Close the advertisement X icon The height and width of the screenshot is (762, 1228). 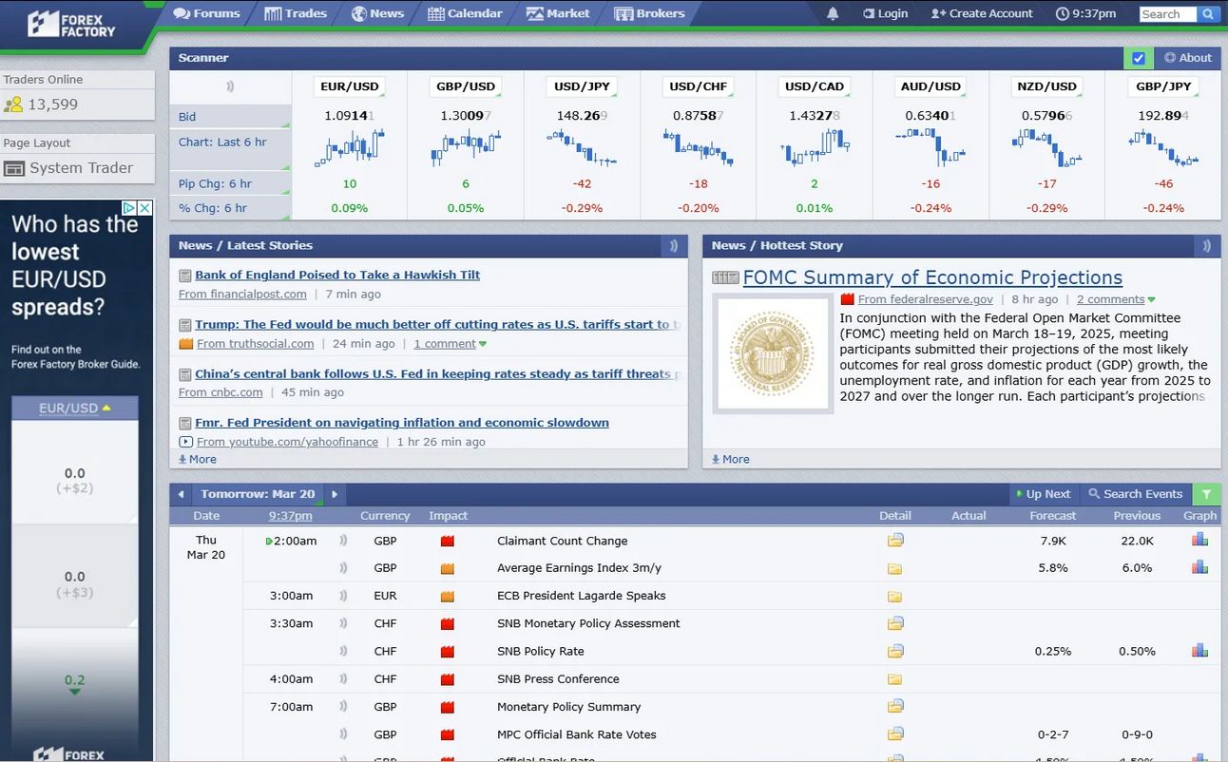144,208
